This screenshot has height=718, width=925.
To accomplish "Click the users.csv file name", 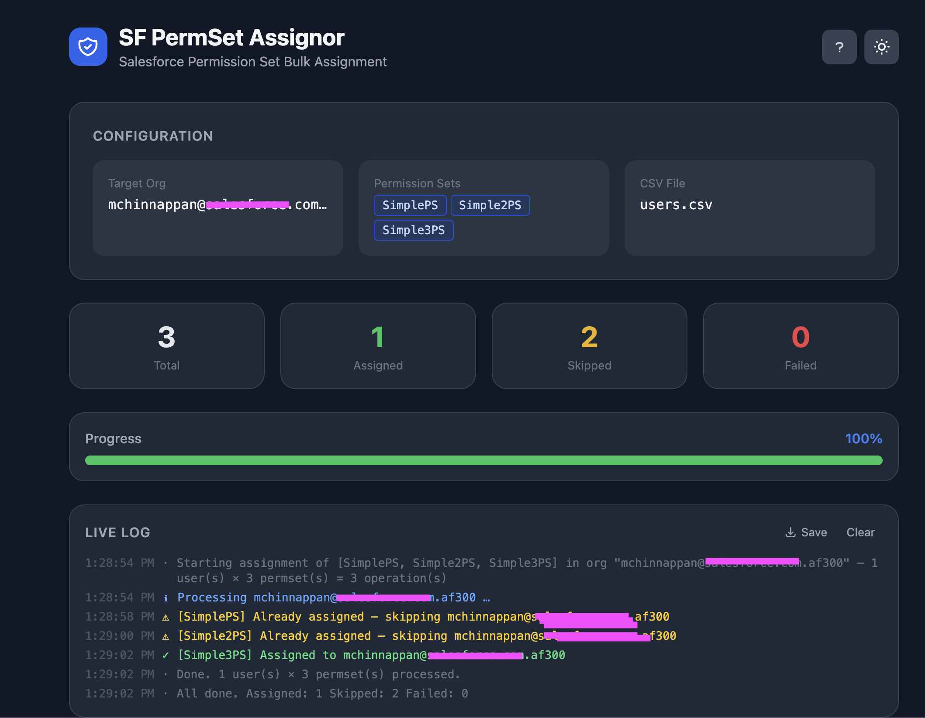I will click(x=676, y=204).
